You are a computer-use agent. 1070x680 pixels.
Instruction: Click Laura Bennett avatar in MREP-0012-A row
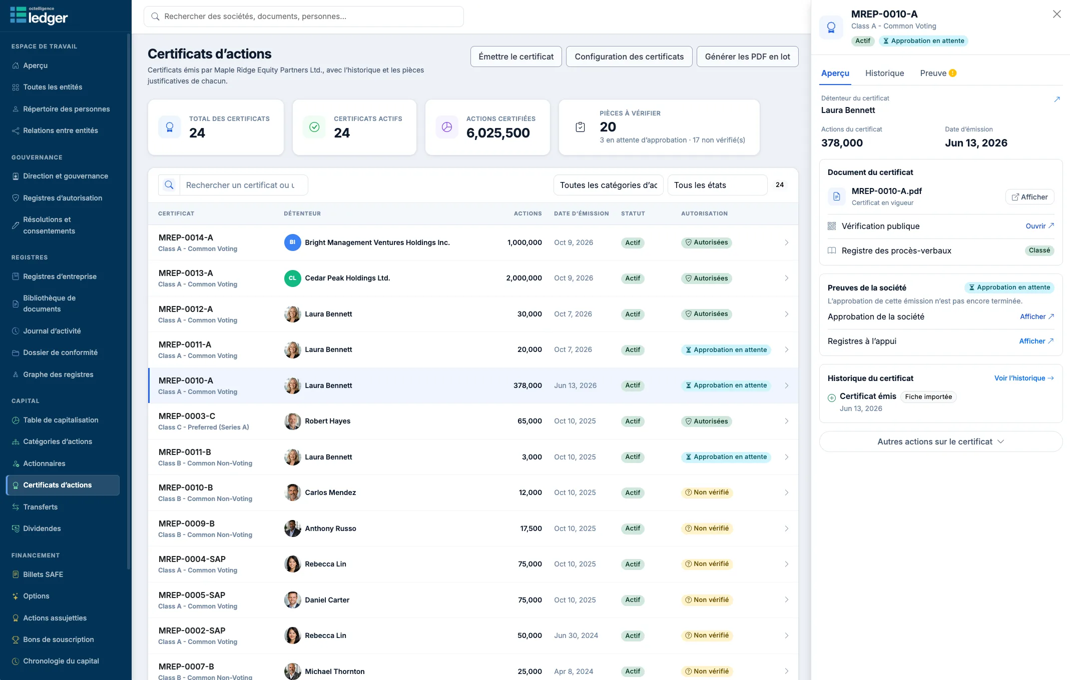[x=292, y=314]
